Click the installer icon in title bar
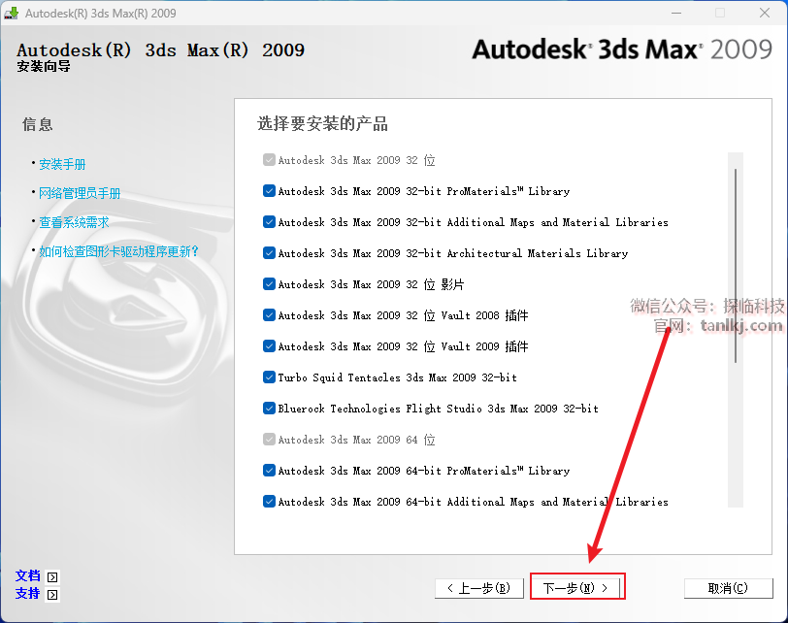The height and width of the screenshot is (623, 788). [x=11, y=13]
